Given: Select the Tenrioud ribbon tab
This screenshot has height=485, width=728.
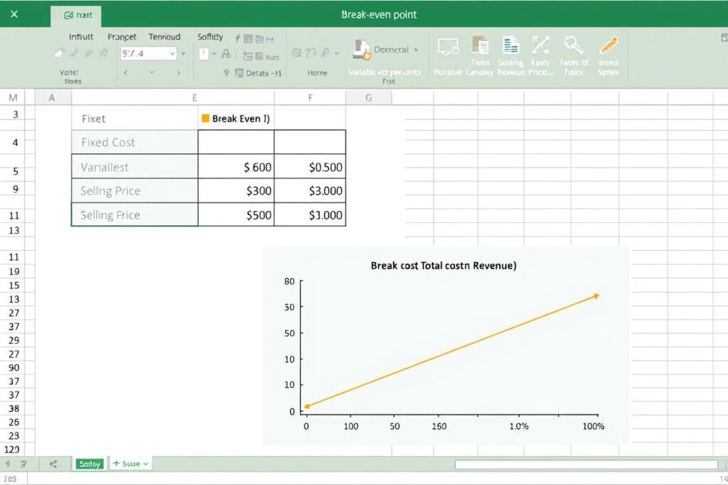Looking at the screenshot, I should [165, 36].
